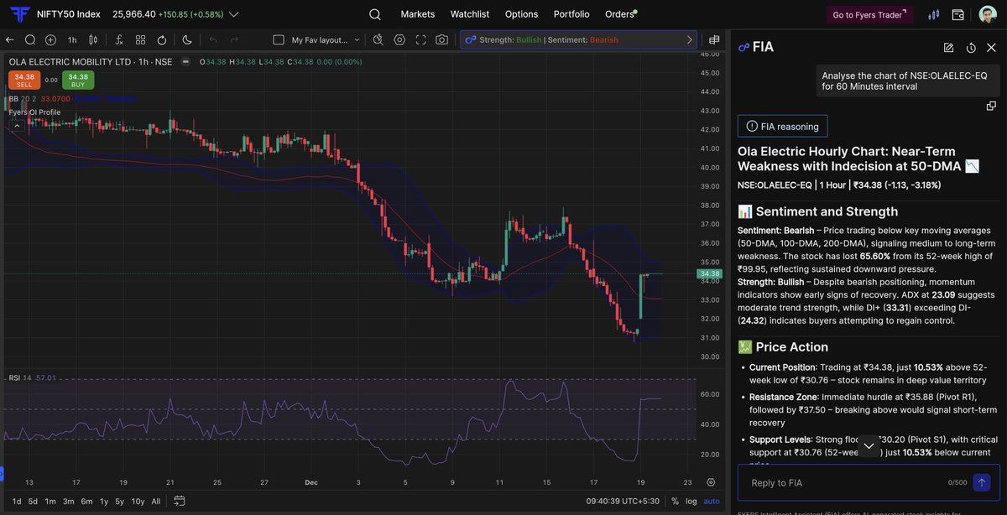Open the candlestick icon in the top right header
This screenshot has height=515, width=1007.
click(x=933, y=14)
